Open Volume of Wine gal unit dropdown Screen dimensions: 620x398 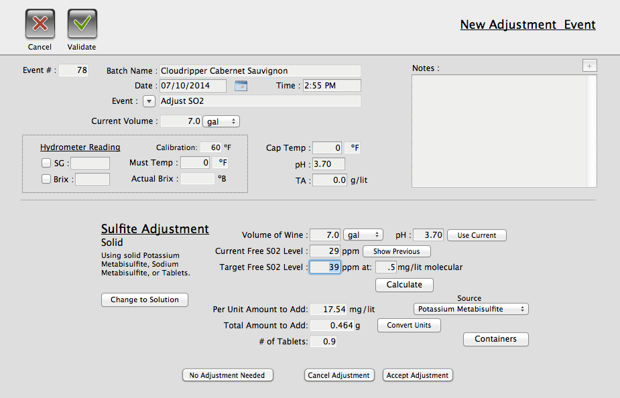(363, 235)
